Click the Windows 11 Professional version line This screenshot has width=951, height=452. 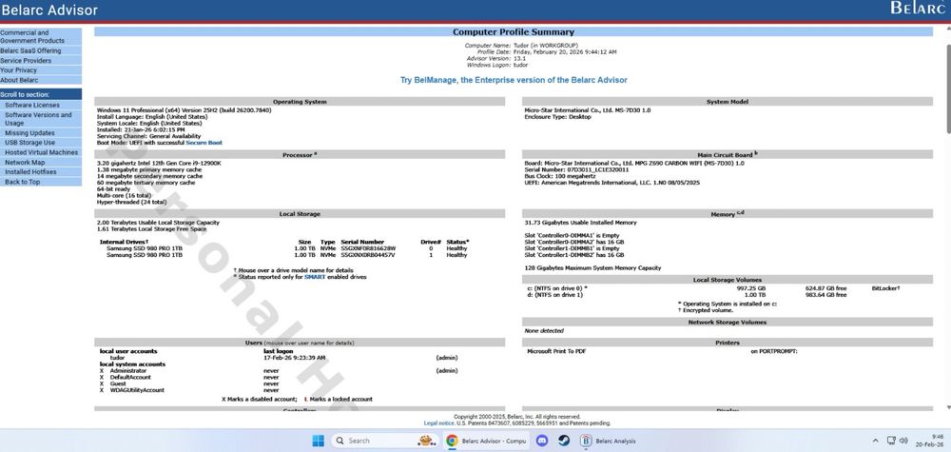184,110
